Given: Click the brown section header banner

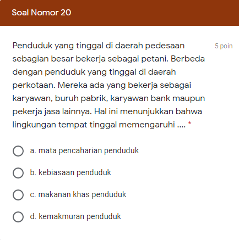Looking at the screenshot, I should click(x=119, y=13).
